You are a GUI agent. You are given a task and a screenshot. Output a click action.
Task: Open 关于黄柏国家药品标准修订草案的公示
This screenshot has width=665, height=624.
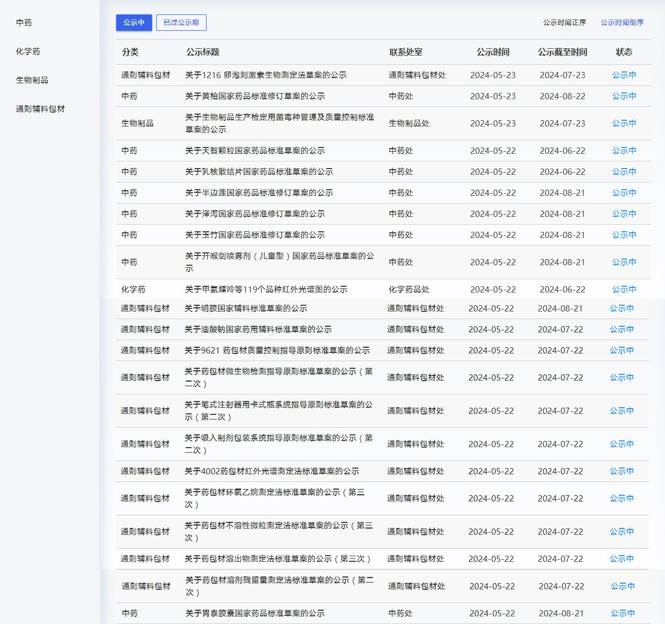255,96
